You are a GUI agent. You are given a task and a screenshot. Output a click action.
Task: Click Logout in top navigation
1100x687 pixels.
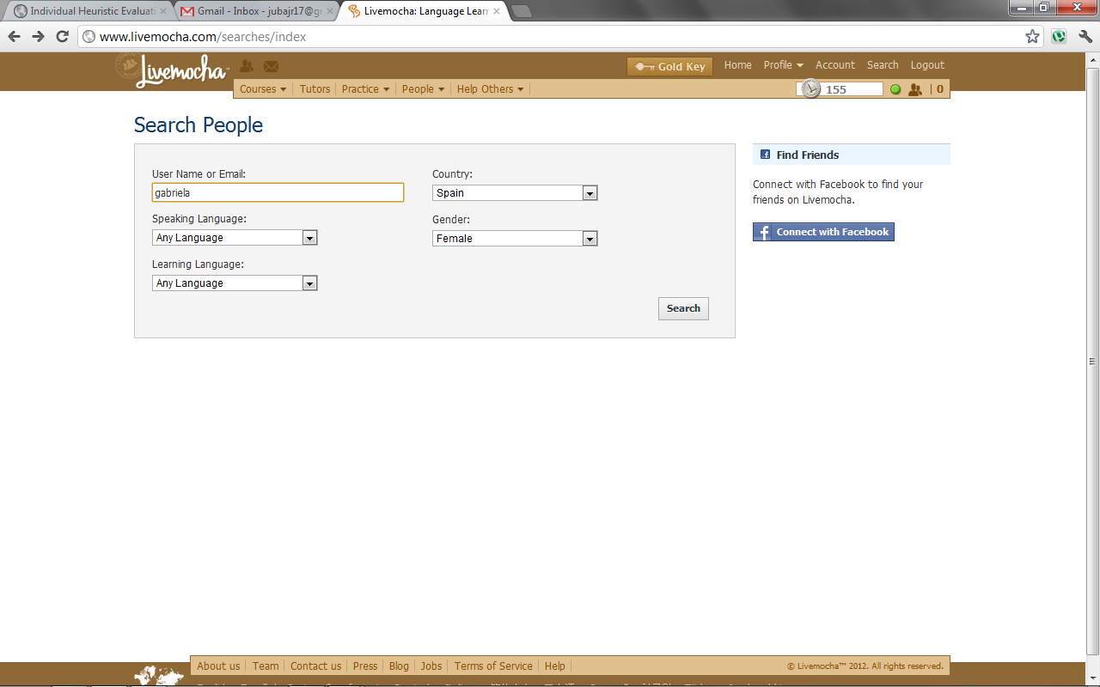coord(927,65)
